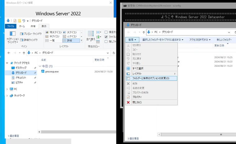Expand the PC tree node
The width and height of the screenshot is (236, 144).
7,89
